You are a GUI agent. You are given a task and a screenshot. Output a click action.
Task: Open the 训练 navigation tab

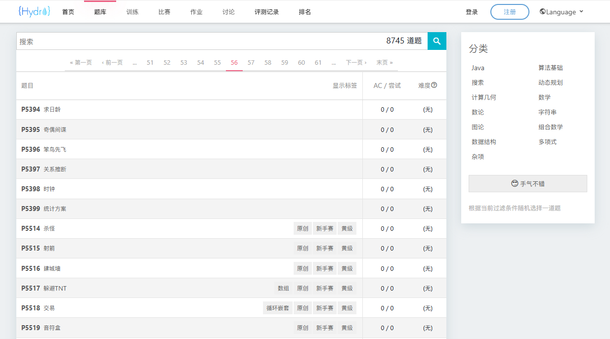[x=132, y=12]
